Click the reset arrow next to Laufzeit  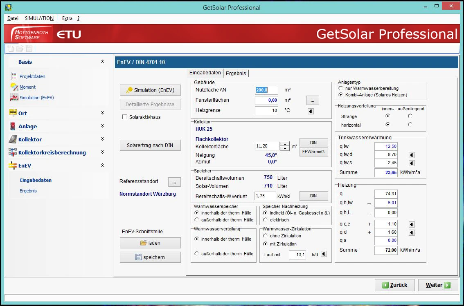324,254
